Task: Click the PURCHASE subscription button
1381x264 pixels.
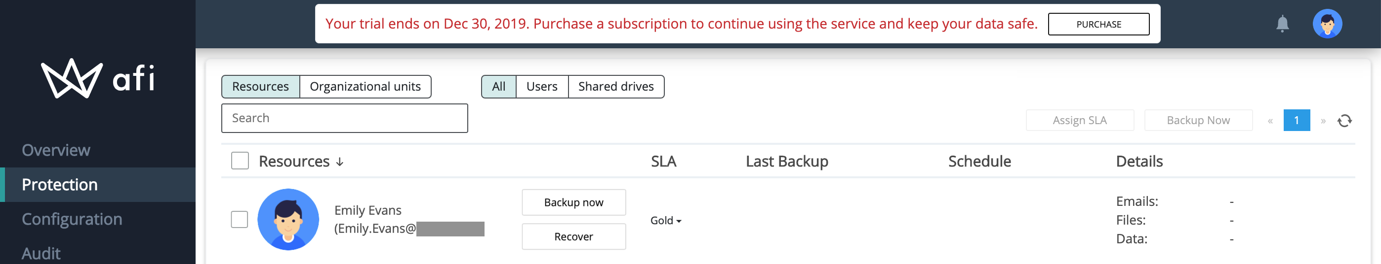Action: pos(1098,24)
